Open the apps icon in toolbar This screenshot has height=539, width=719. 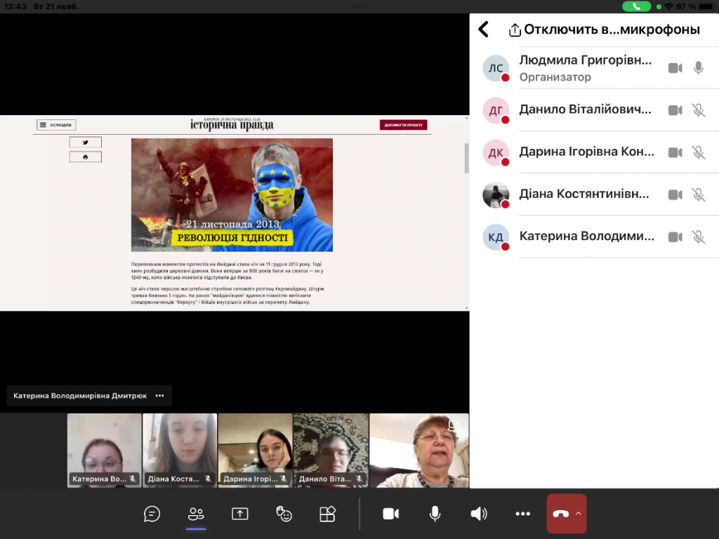point(327,514)
